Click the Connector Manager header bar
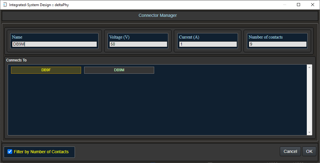The width and height of the screenshot is (320, 163). click(158, 15)
